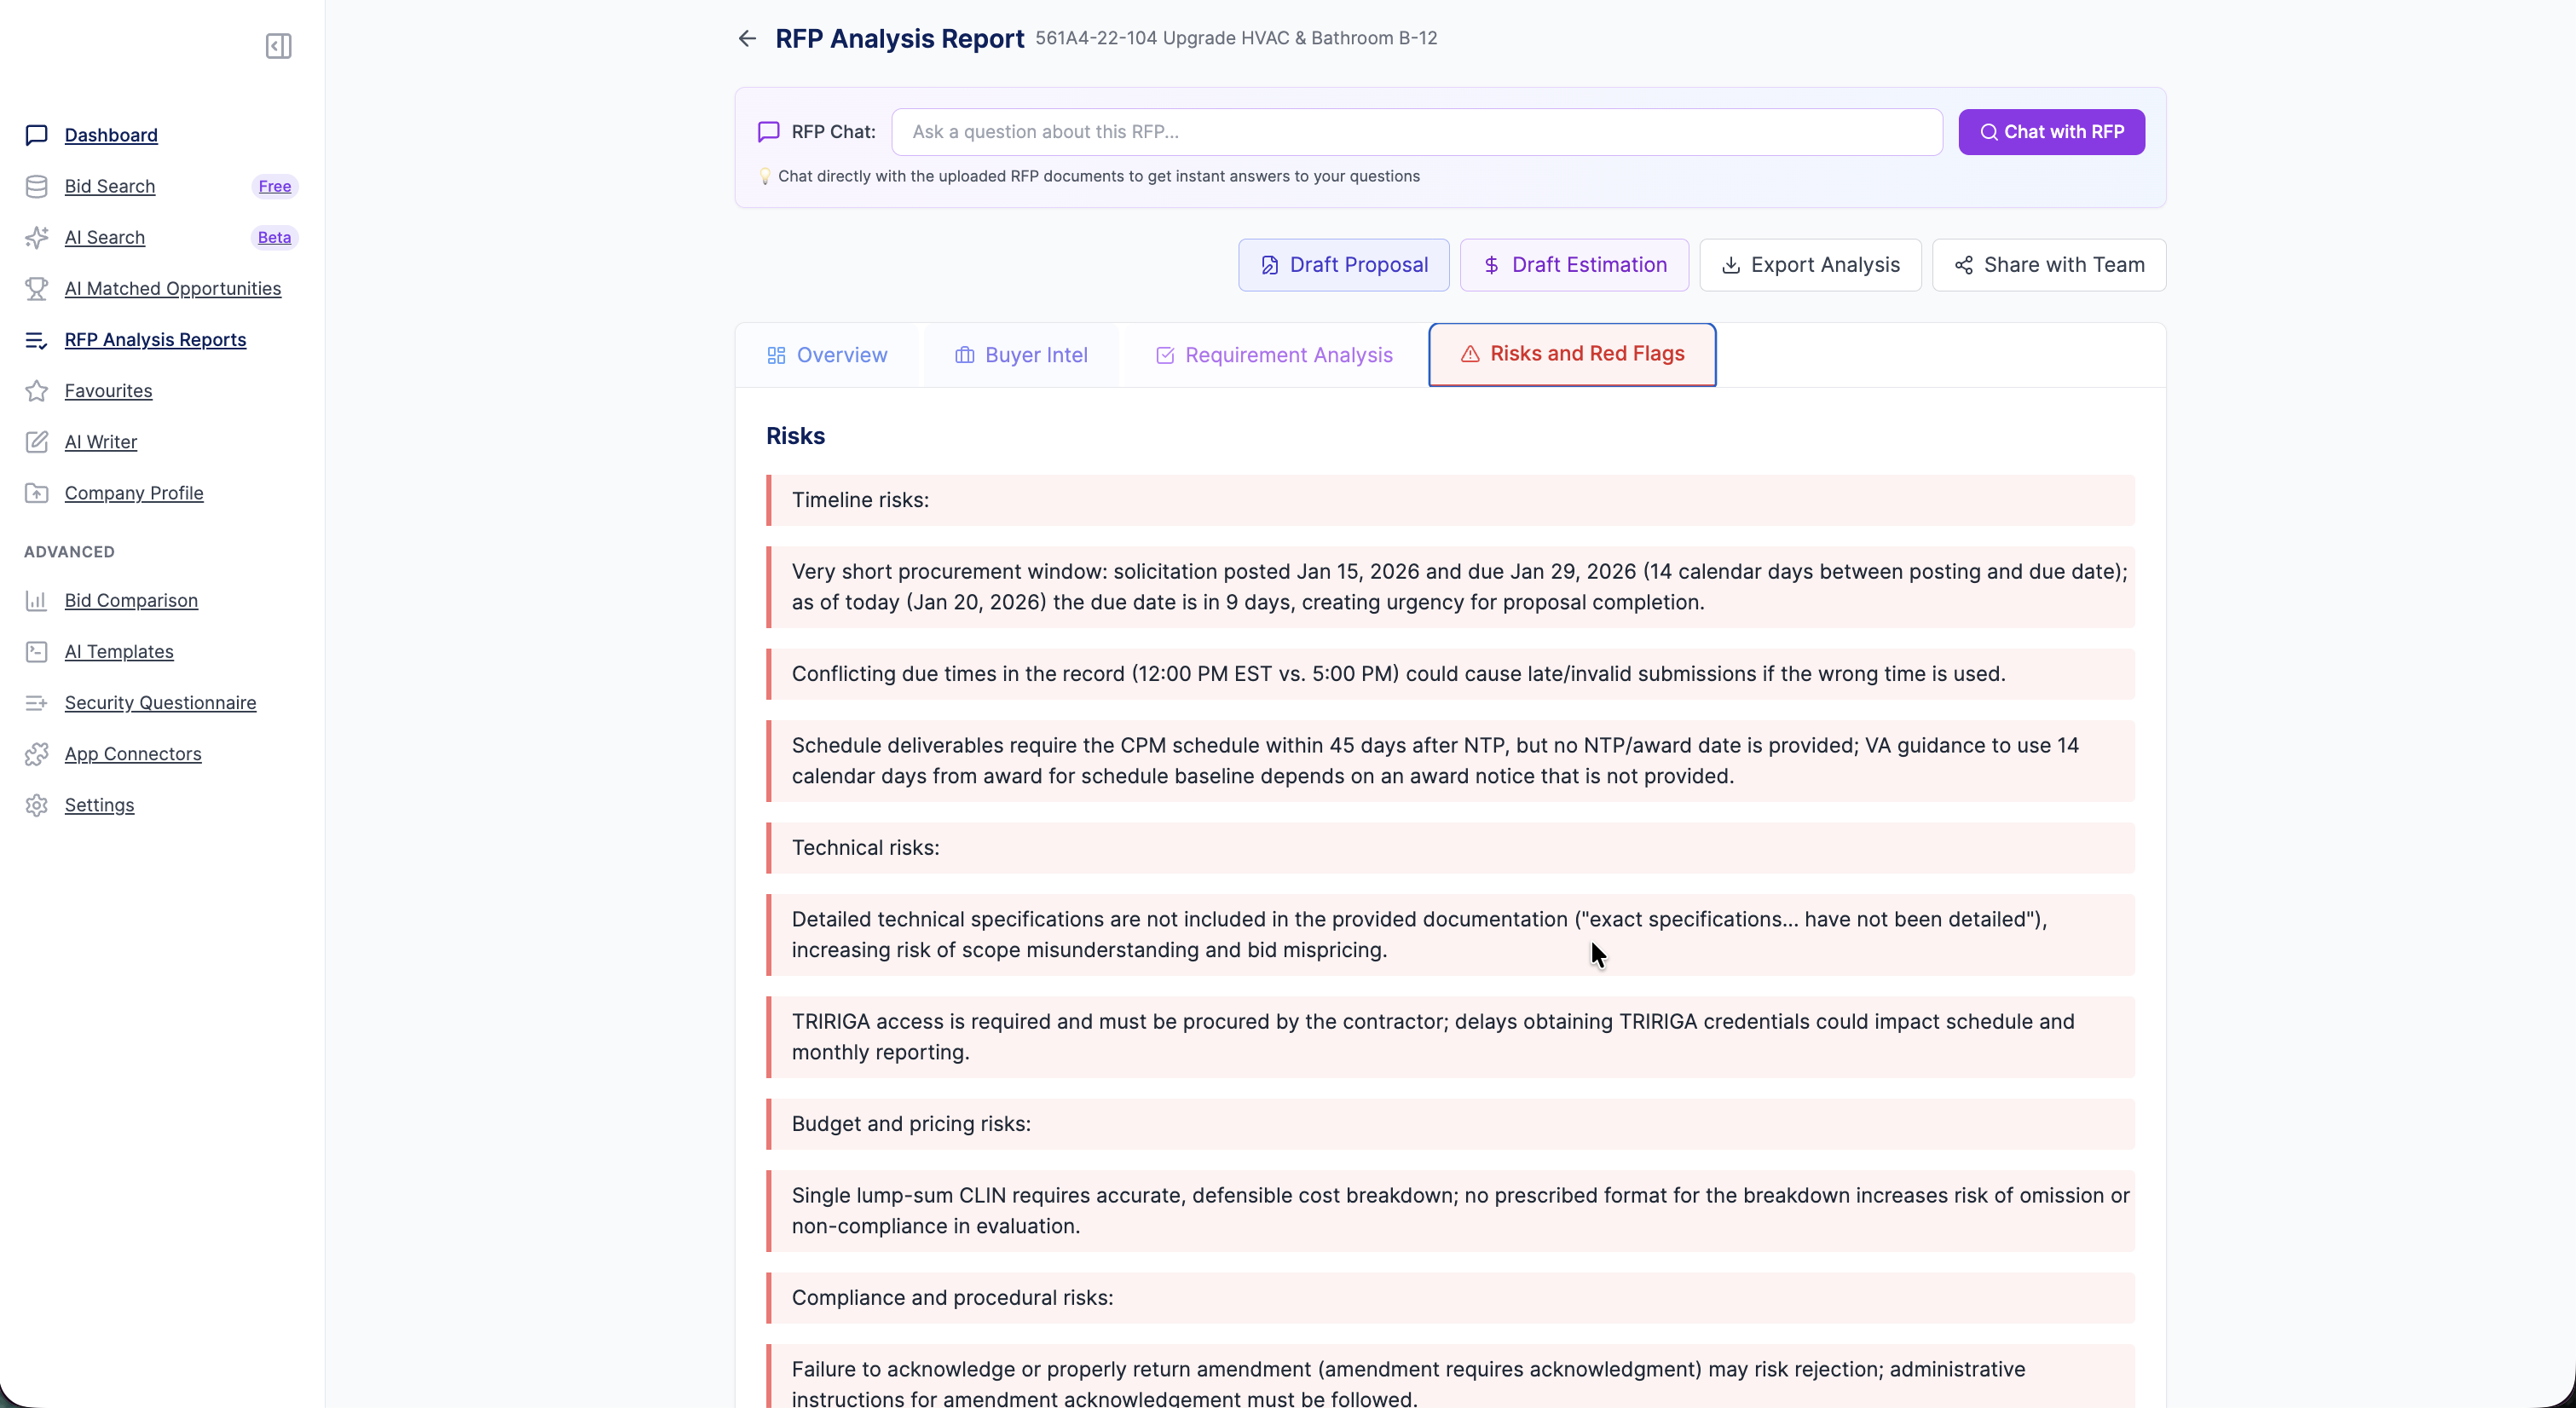Viewport: 2576px width, 1408px height.
Task: Click Share with Team
Action: [x=2049, y=265]
